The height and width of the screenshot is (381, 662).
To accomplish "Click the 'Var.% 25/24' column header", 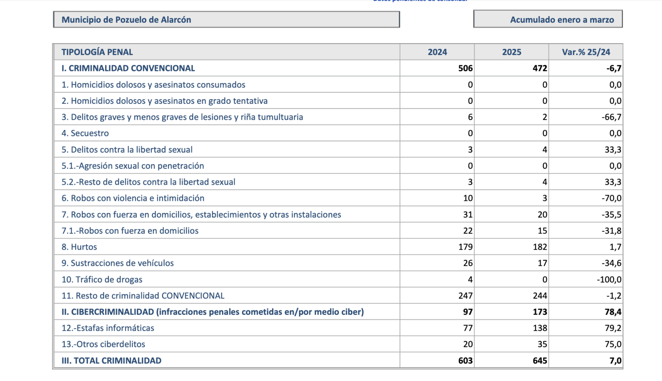I will [586, 52].
